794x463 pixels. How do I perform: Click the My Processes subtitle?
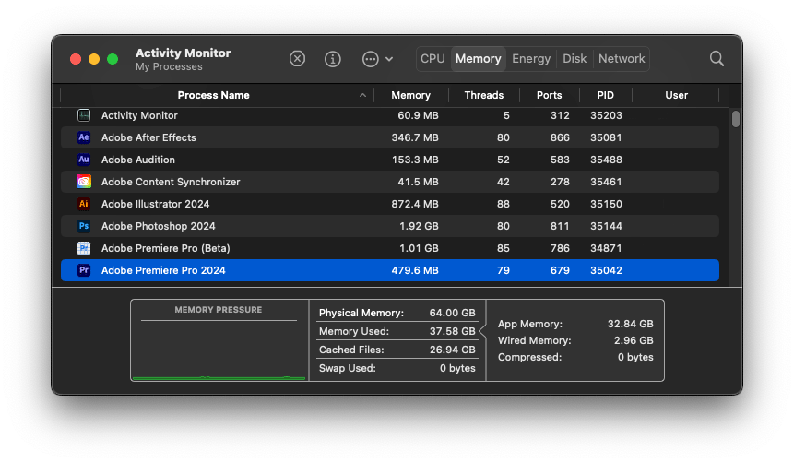[169, 66]
